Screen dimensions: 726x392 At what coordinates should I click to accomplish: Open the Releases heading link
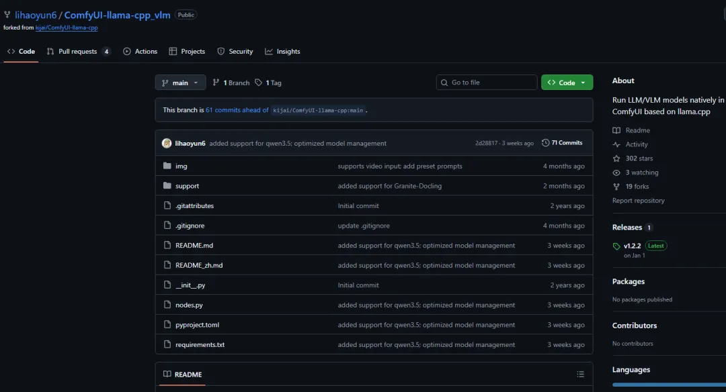tap(627, 228)
